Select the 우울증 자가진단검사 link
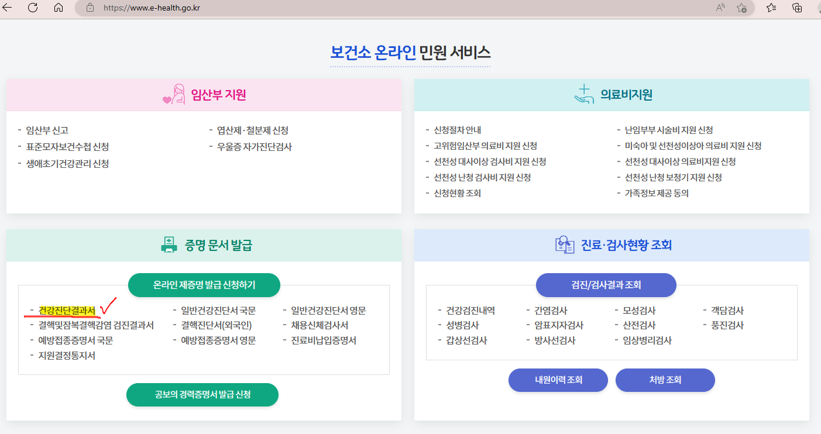The height and width of the screenshot is (434, 821). point(254,147)
